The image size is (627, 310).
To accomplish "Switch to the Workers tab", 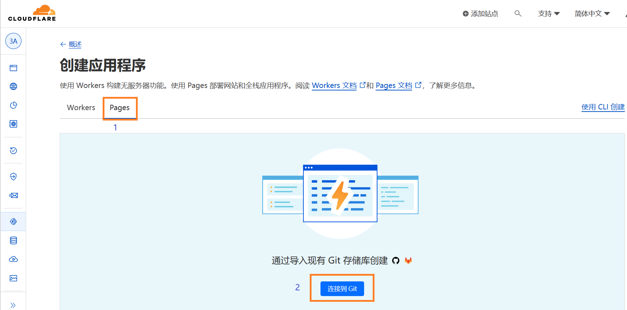I will point(81,108).
